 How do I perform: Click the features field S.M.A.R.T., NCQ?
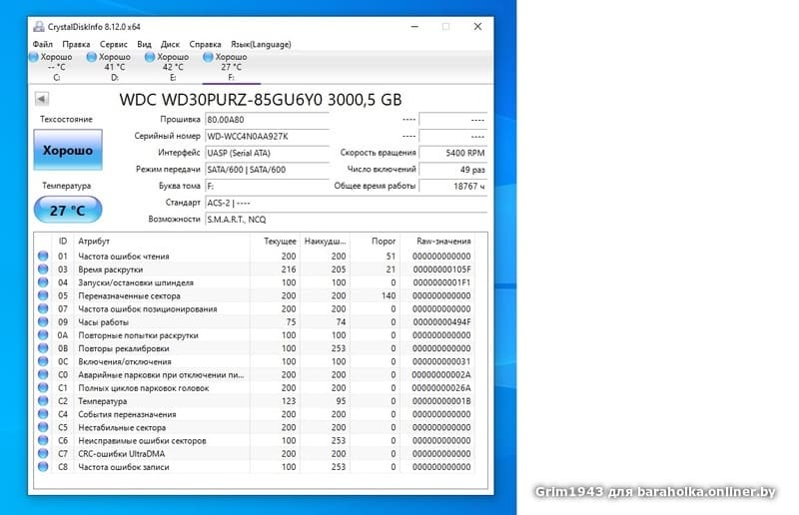346,220
